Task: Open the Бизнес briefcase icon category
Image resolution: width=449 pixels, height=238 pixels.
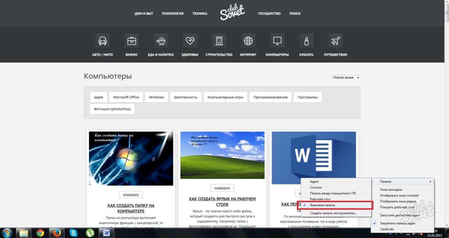Action: [x=131, y=40]
